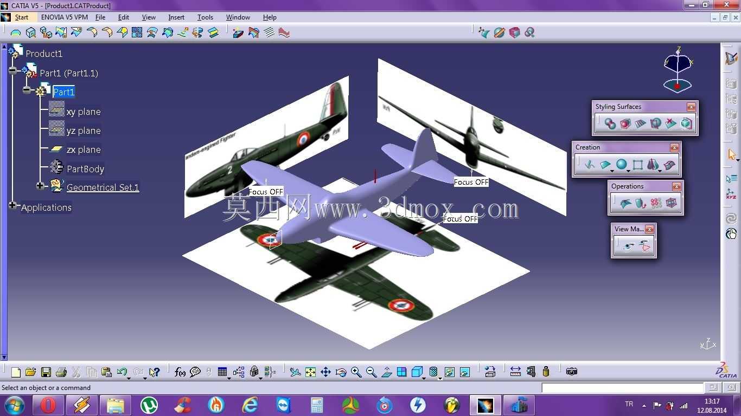Open the Start menu in CATIA menu bar

pyautogui.click(x=22, y=17)
